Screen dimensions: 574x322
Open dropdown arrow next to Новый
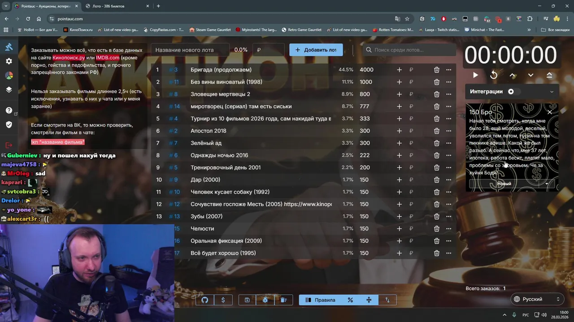click(547, 183)
